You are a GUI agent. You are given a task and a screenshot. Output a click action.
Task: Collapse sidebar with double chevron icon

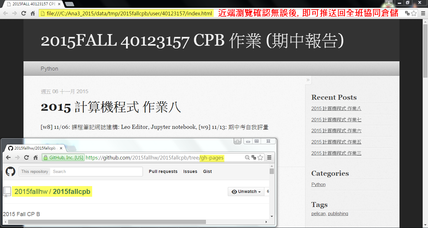click(308, 80)
